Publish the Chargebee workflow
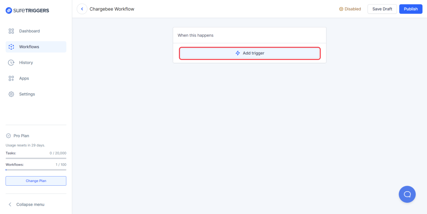The height and width of the screenshot is (214, 427). 410,9
